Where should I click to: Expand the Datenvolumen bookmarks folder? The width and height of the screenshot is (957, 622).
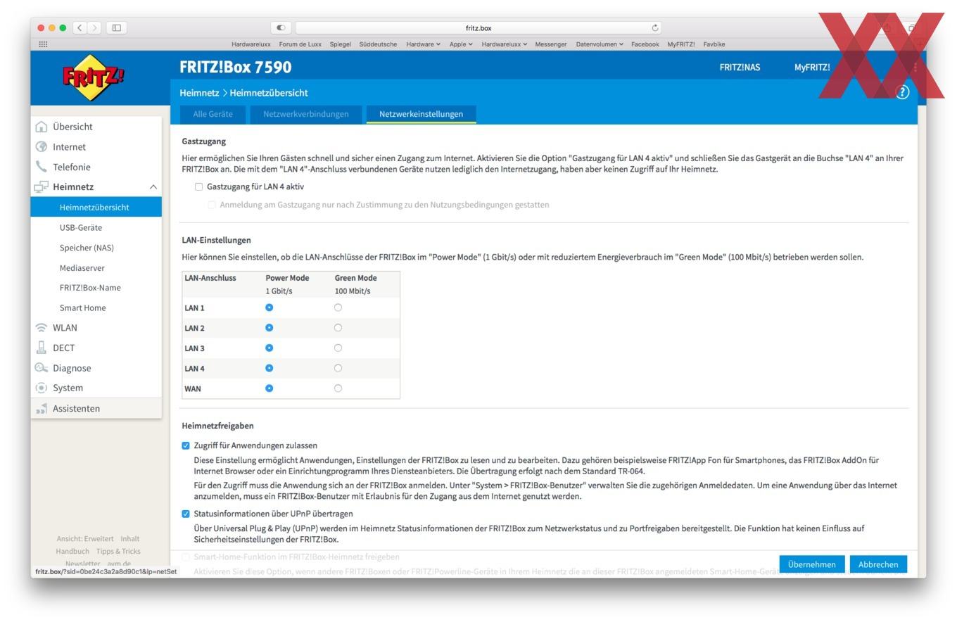600,44
